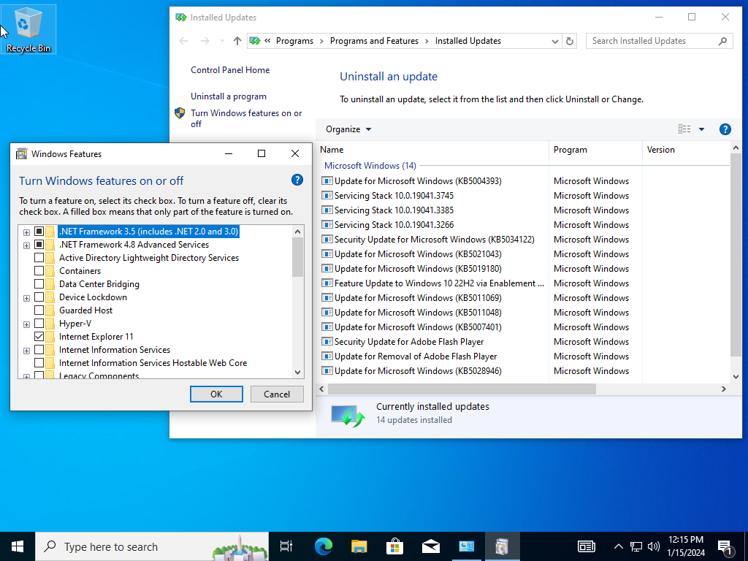Viewport: 748px width, 561px height.
Task: Open the notification center icon
Action: (725, 546)
